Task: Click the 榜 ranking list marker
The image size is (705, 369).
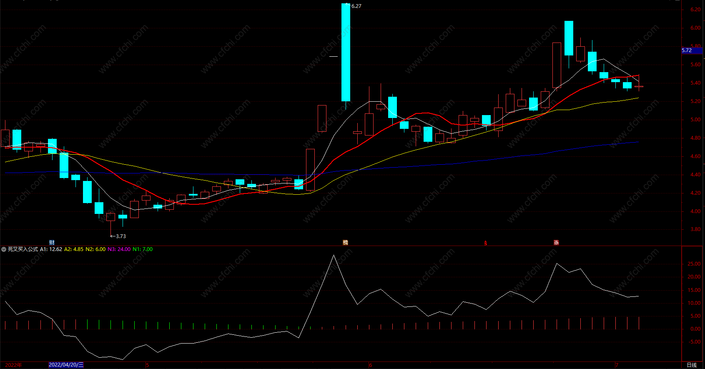Action: 345,243
